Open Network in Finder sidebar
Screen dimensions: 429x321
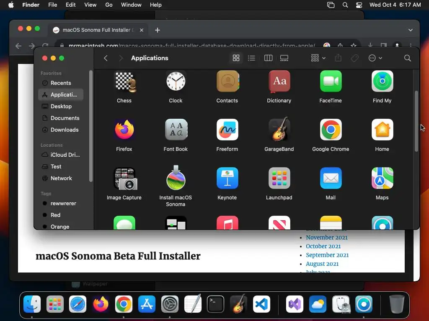61,178
